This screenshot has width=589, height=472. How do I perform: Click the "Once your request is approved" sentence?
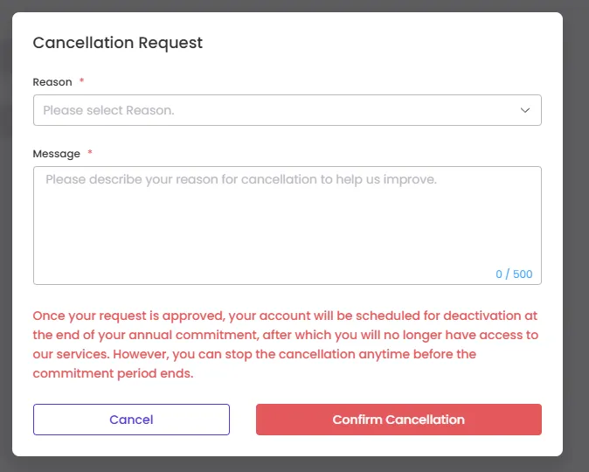click(x=285, y=325)
